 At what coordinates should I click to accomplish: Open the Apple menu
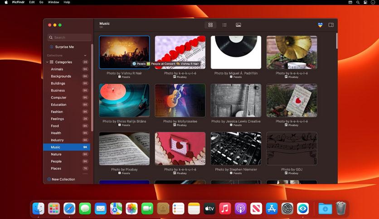coord(6,2)
